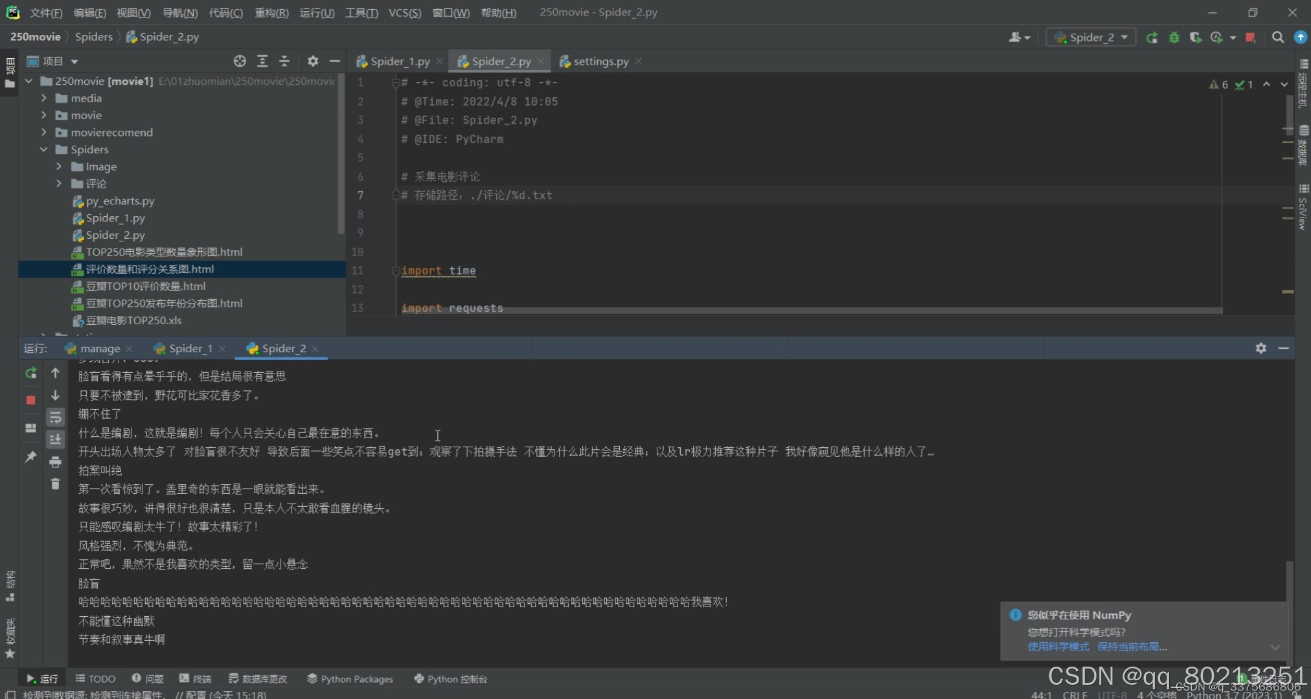1311x699 pixels.
Task: Clear console output with trash icon
Action: (x=55, y=484)
